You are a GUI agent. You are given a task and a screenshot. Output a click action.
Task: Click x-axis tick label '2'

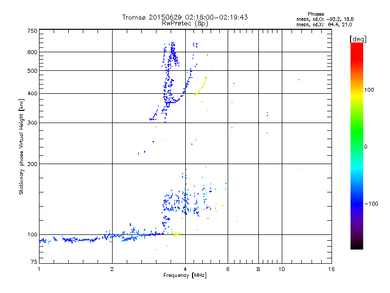(x=112, y=269)
